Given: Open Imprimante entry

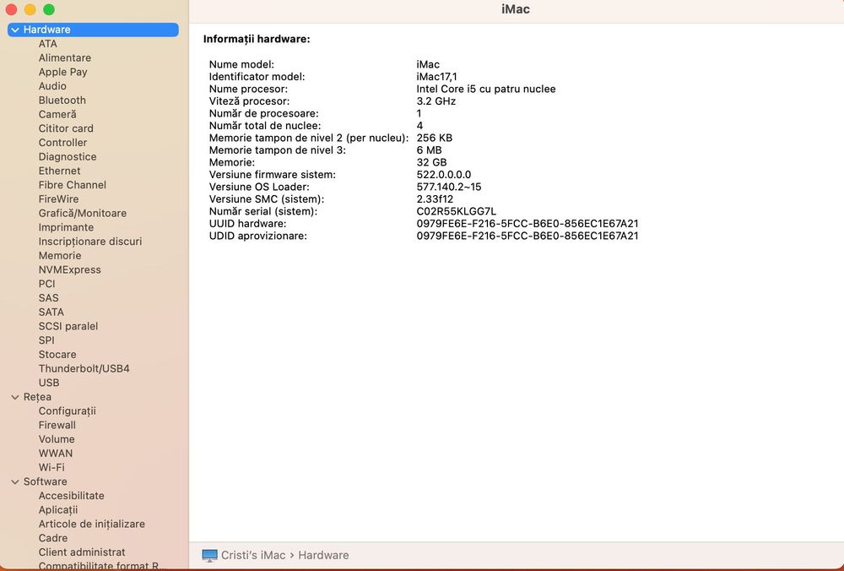Looking at the screenshot, I should (66, 227).
